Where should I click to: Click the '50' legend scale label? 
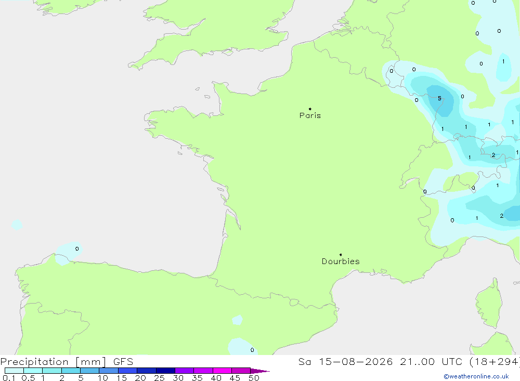[254, 378]
